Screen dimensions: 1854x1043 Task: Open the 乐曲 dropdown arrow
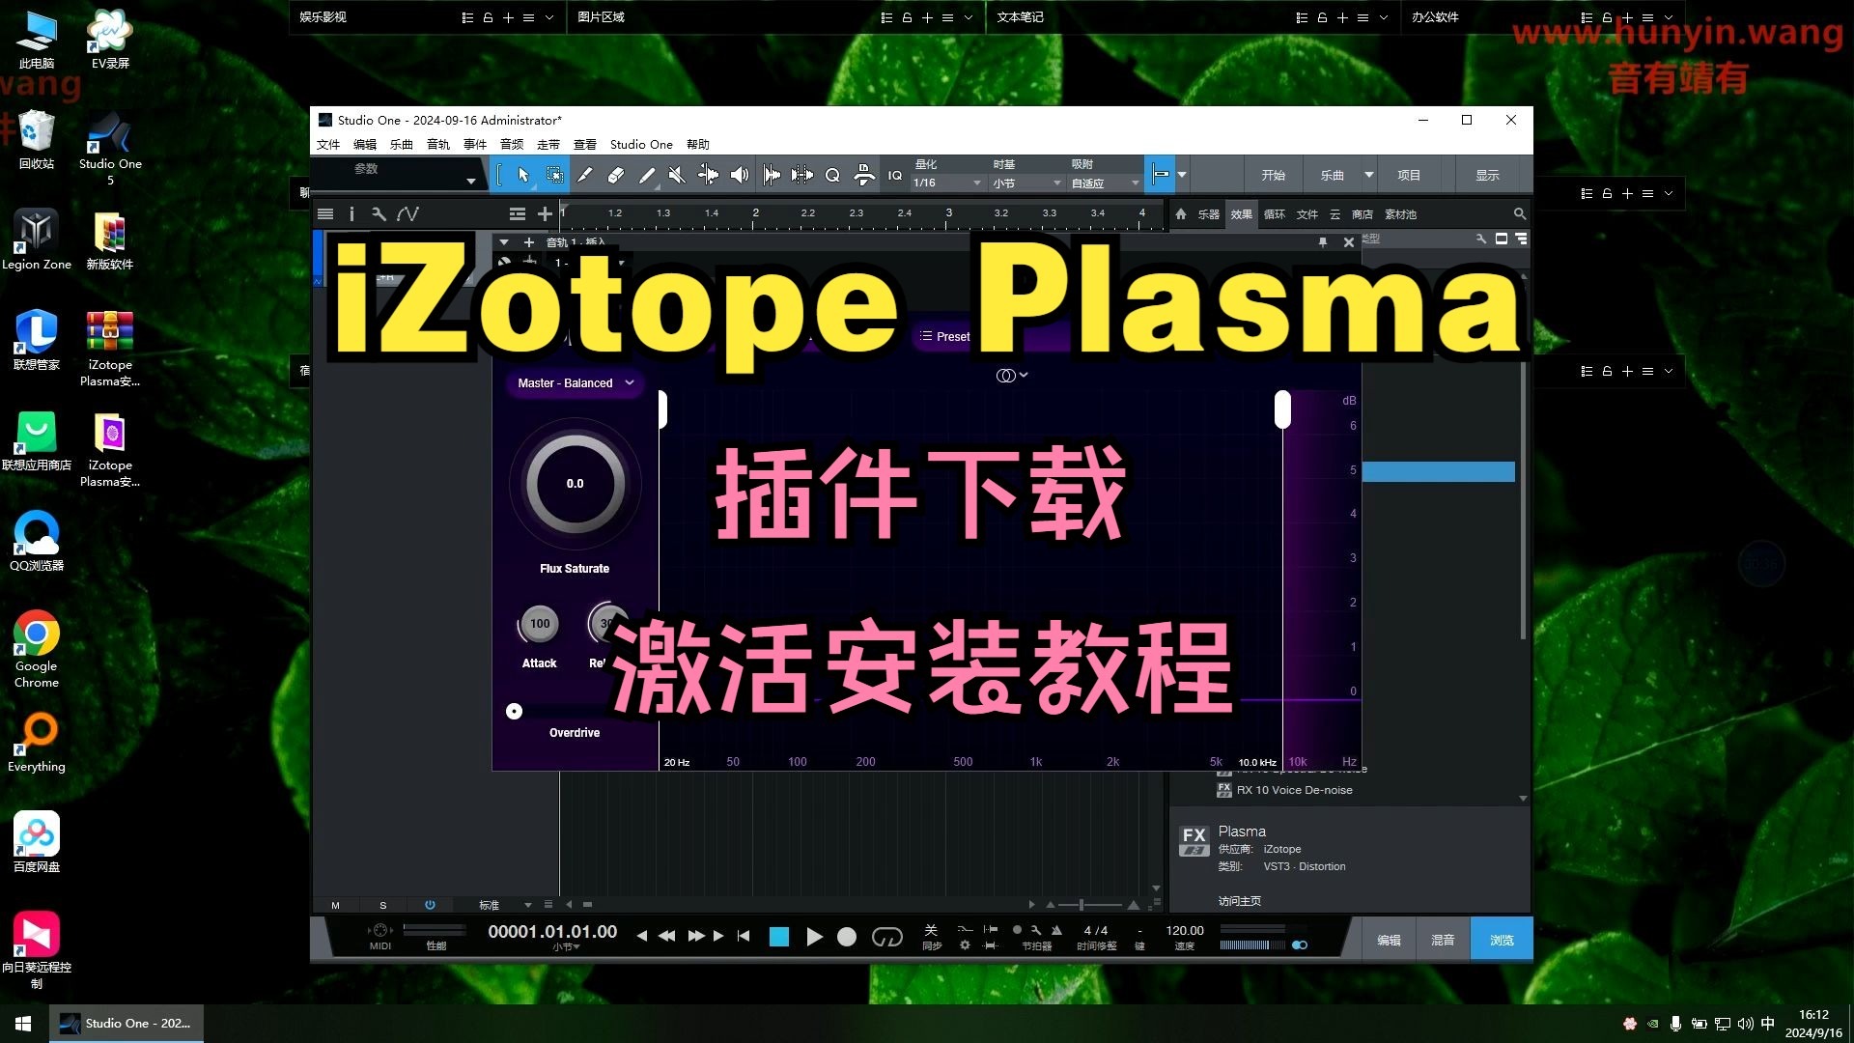[x=1368, y=175]
